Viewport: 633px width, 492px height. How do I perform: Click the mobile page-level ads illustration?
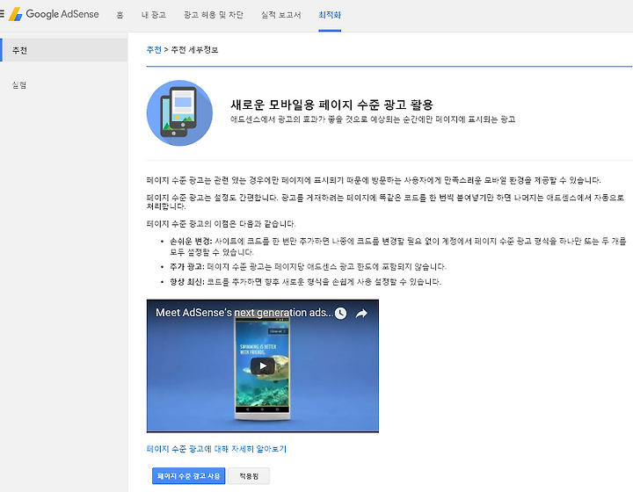pyautogui.click(x=179, y=113)
